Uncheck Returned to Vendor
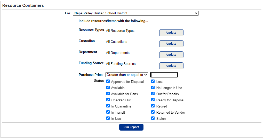The height and width of the screenshot is (138, 264). 153,112
